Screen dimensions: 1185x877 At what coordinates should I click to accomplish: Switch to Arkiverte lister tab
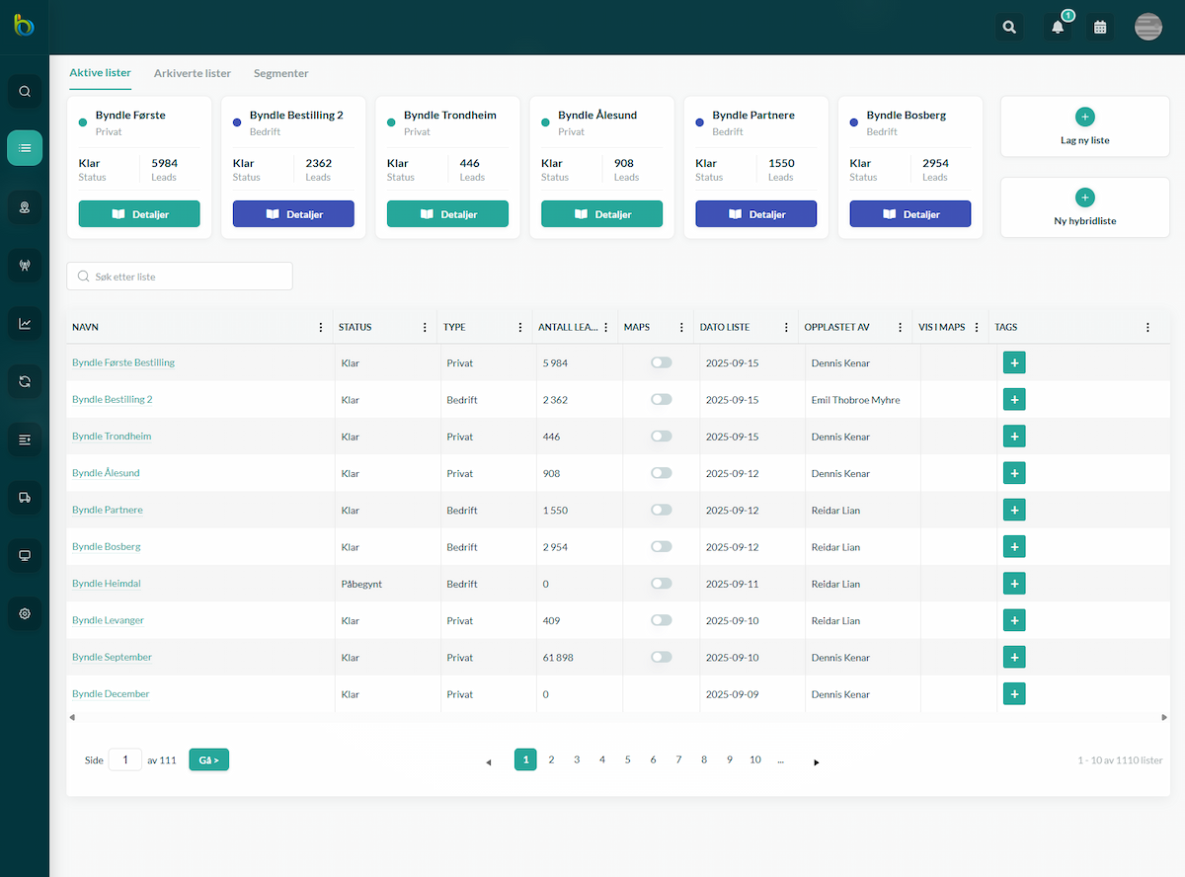click(193, 73)
